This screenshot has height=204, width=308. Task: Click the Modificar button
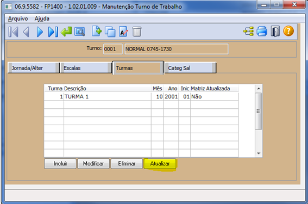(93, 164)
